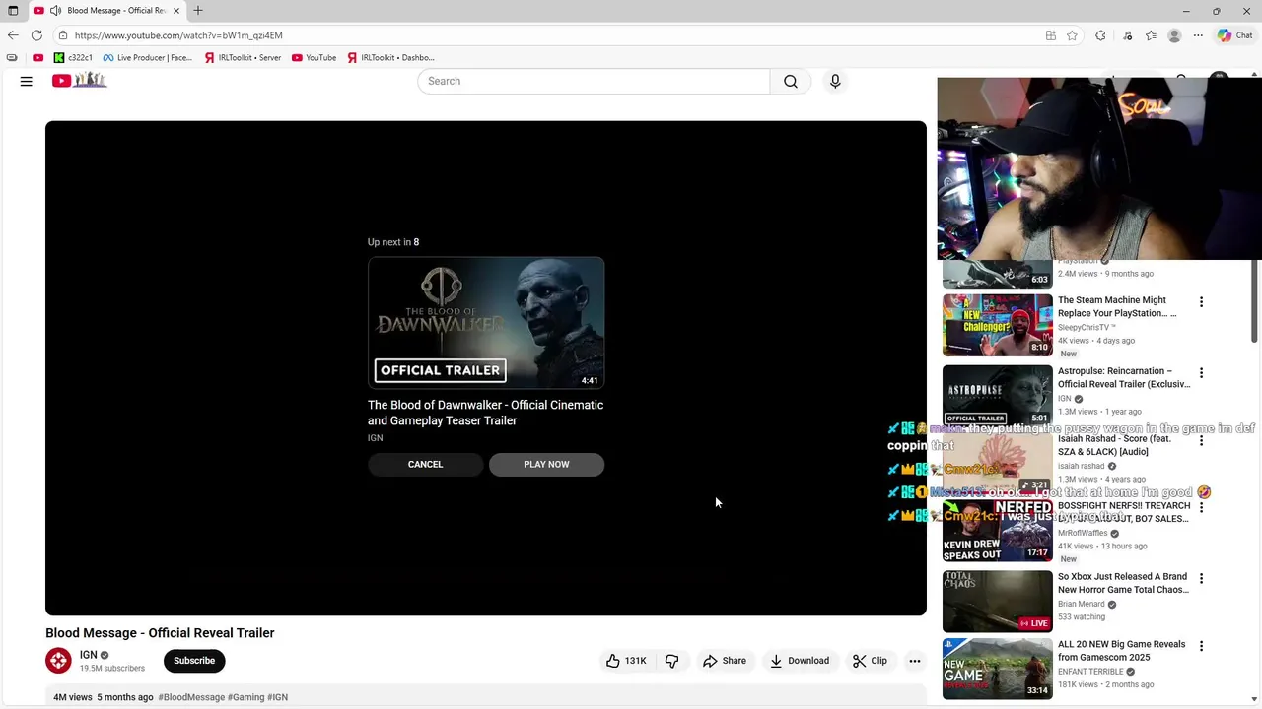Open options for Steam Machine video
This screenshot has width=1262, height=709.
point(1201,302)
